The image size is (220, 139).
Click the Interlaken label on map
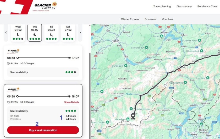pyautogui.click(x=139, y=63)
